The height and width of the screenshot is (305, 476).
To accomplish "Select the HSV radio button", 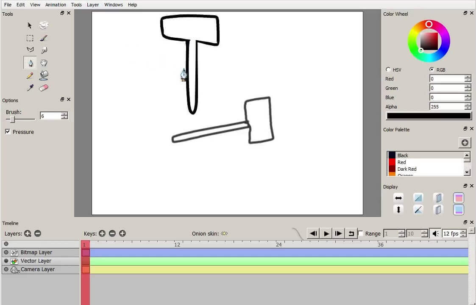I will click(x=388, y=69).
